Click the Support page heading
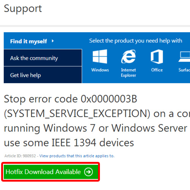The image size is (190, 190). point(23,9)
